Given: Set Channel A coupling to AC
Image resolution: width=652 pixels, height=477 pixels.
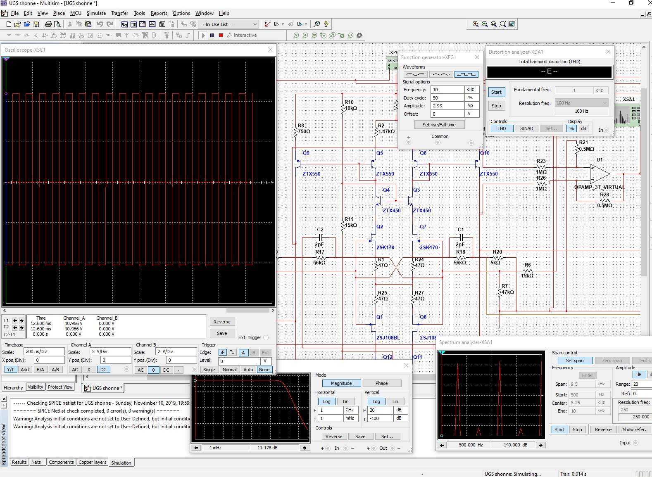Looking at the screenshot, I should 75,370.
